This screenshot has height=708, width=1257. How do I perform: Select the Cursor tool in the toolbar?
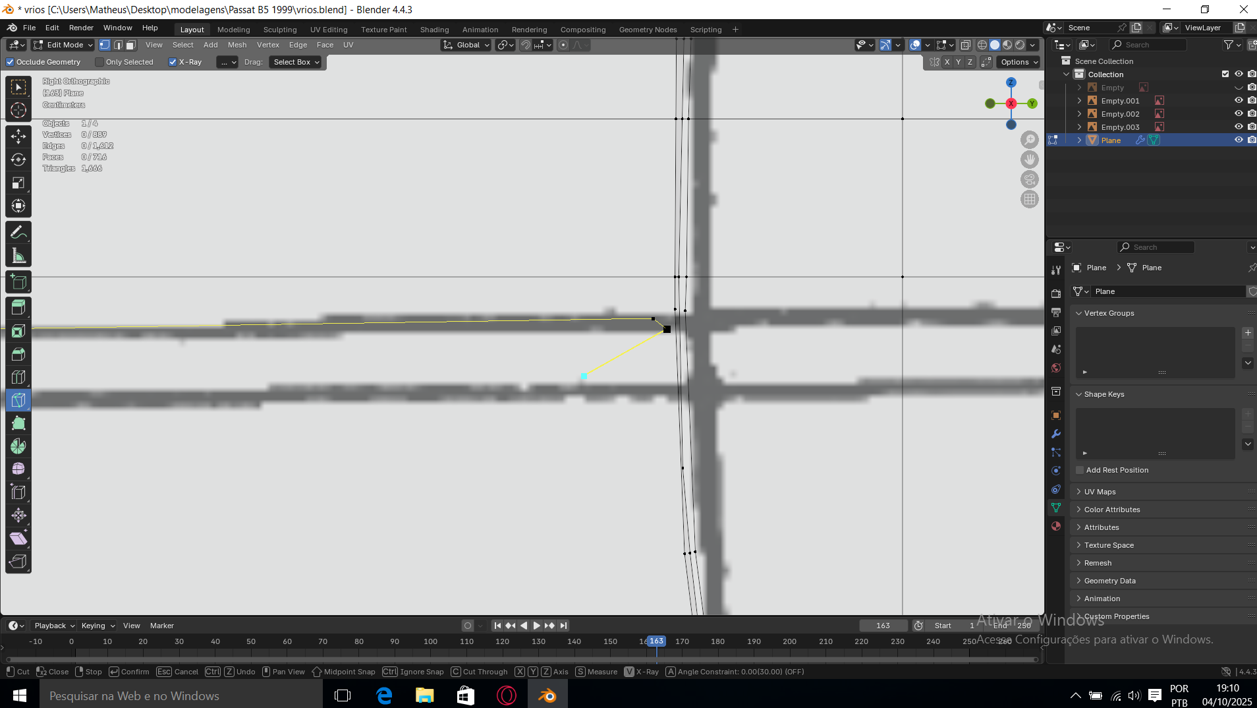tap(18, 110)
